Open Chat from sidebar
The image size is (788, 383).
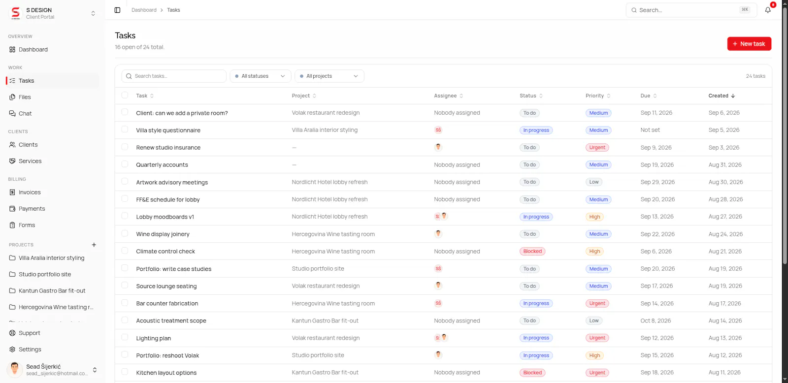pos(53,114)
